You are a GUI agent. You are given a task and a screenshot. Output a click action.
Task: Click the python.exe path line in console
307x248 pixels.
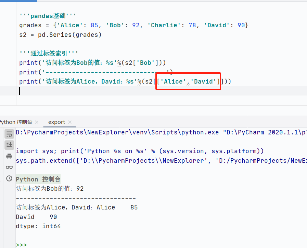161,132
